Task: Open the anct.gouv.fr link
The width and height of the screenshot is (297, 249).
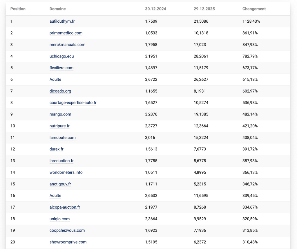Action: click(60, 184)
